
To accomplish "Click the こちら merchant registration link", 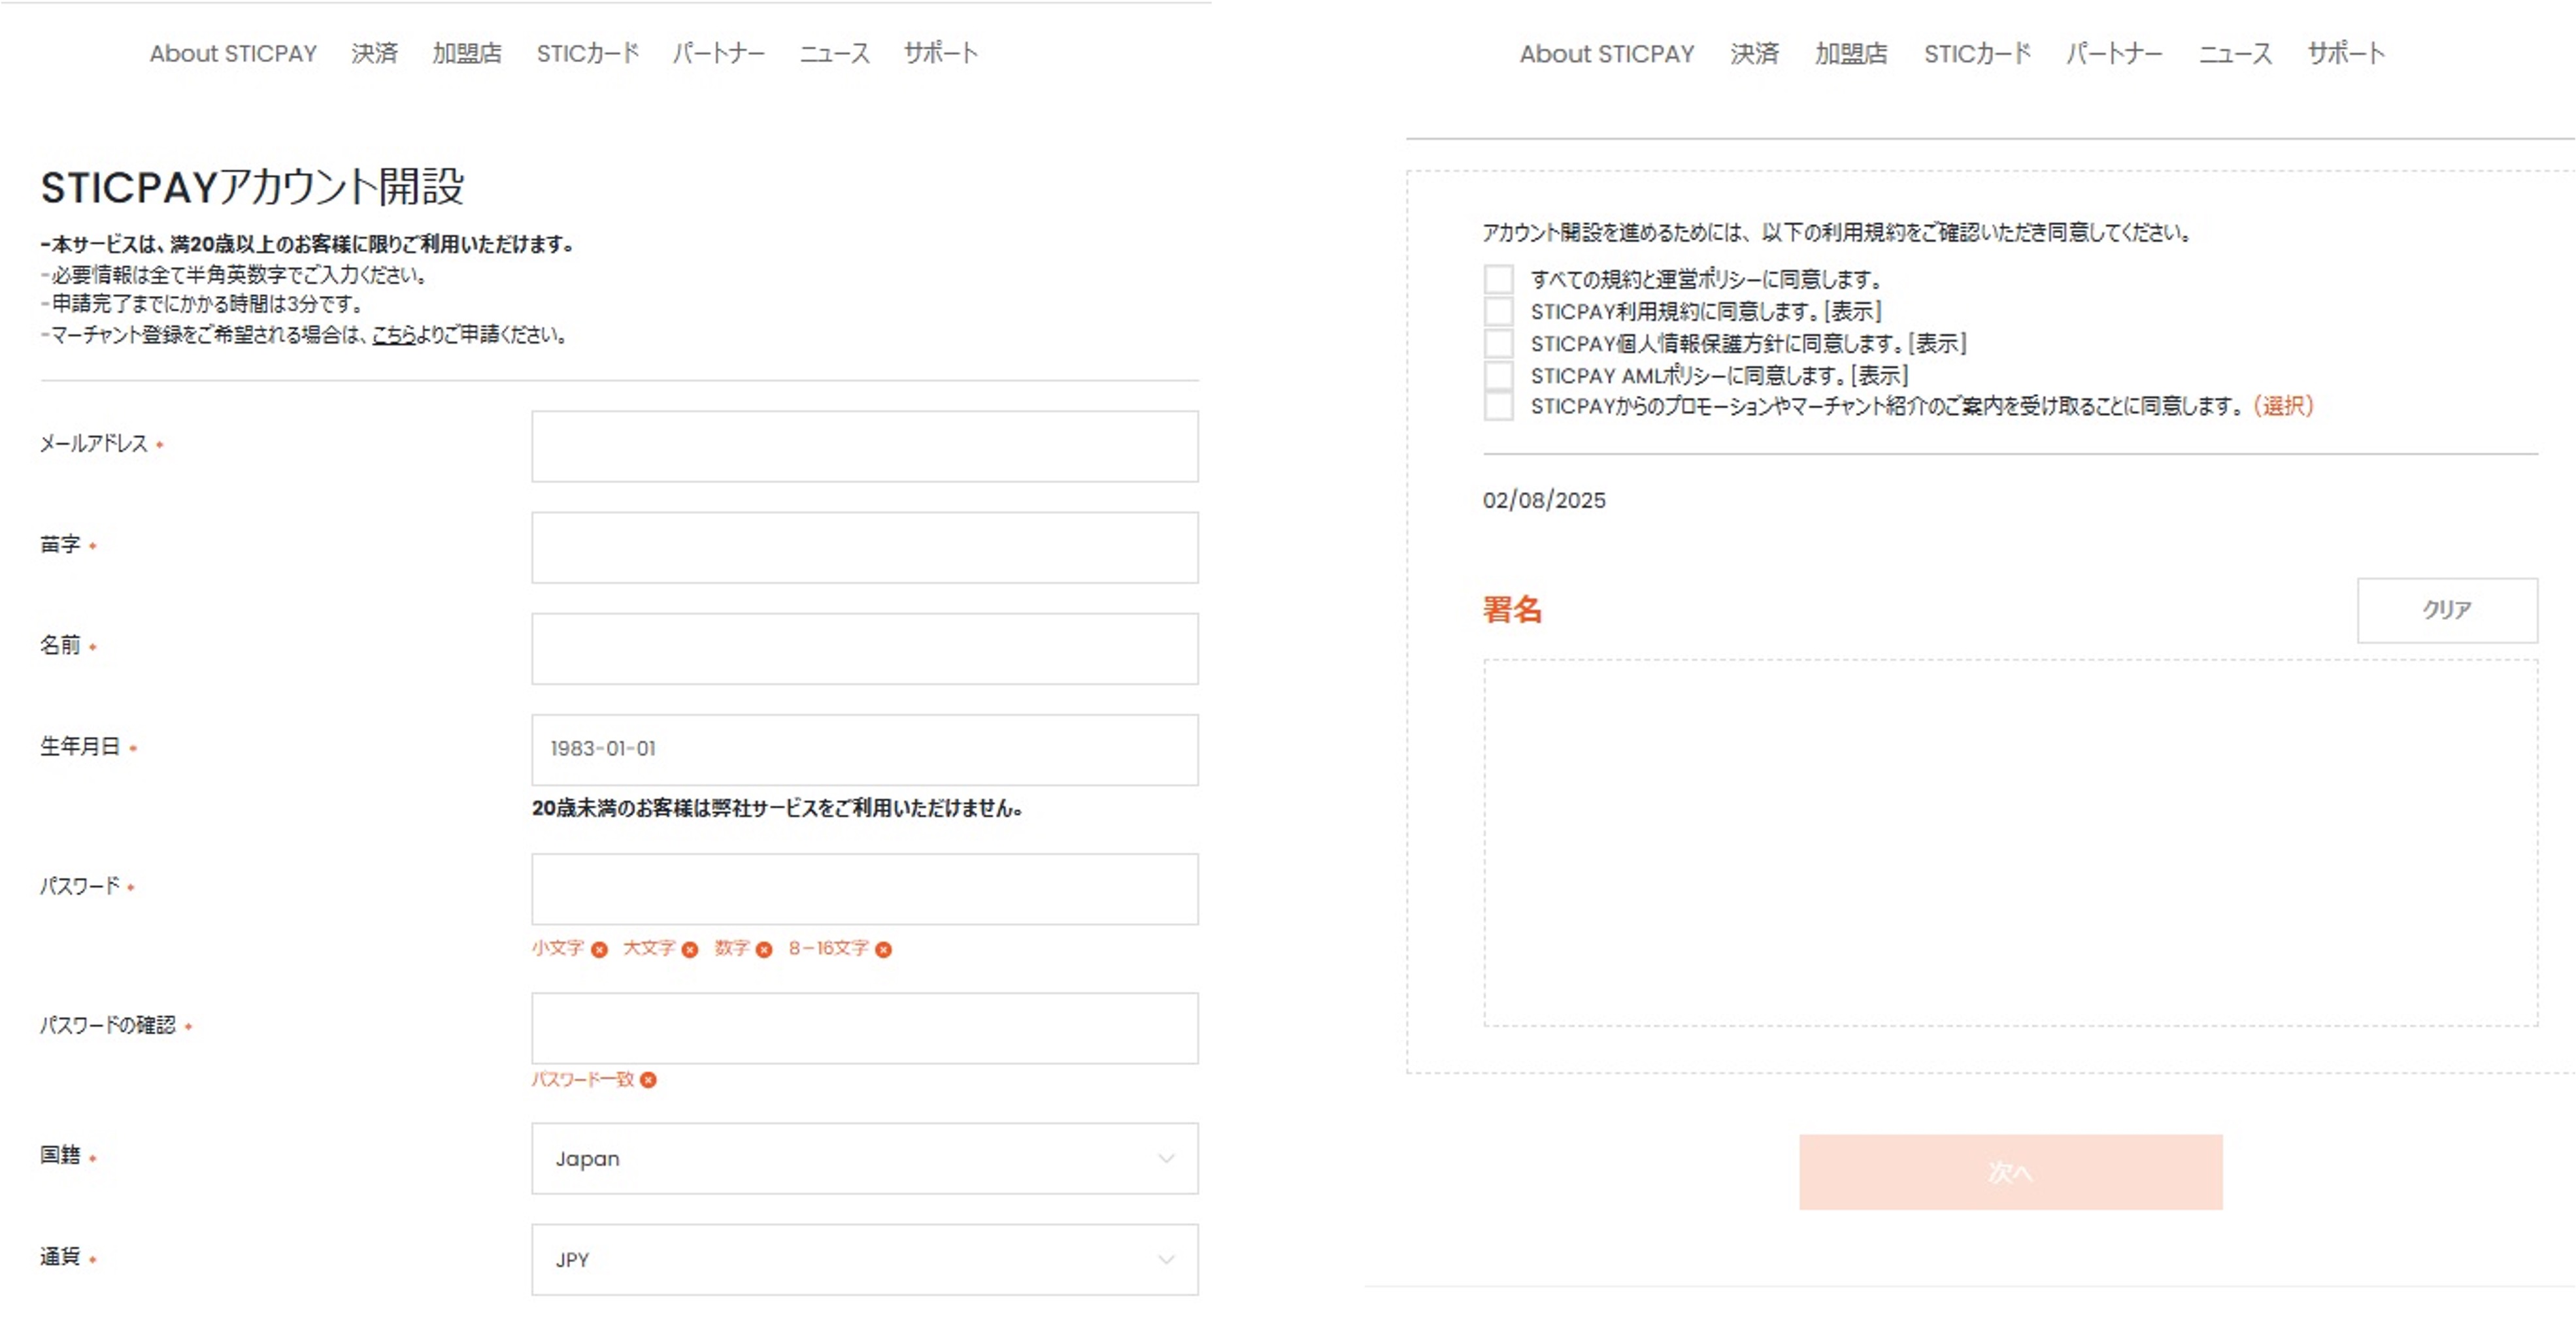I will point(393,334).
